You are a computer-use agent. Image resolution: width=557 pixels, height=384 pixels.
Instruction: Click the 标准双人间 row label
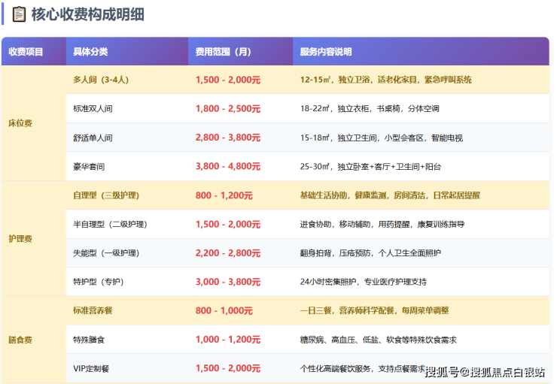(x=93, y=109)
